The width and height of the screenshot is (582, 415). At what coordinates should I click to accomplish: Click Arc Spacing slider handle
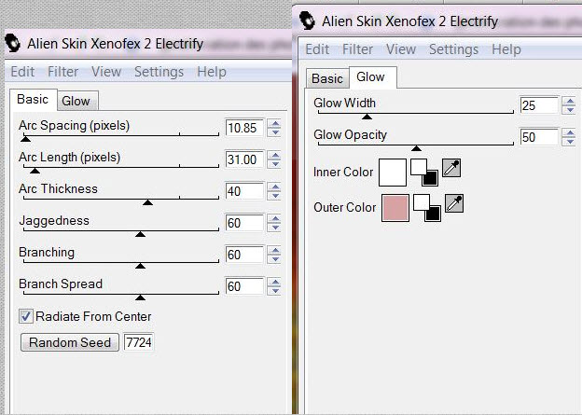[25, 139]
